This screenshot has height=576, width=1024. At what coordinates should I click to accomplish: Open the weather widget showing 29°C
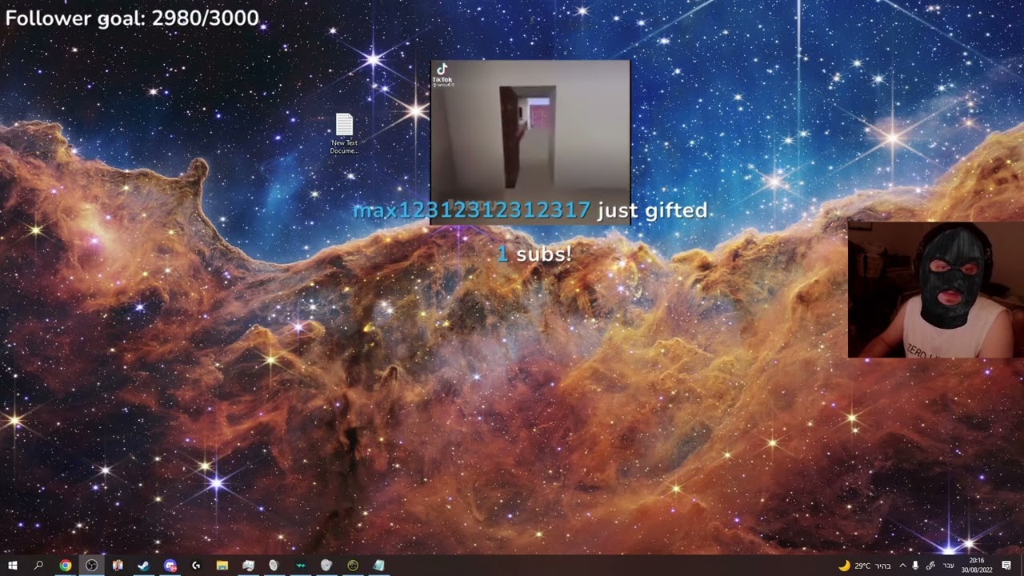[x=864, y=566]
